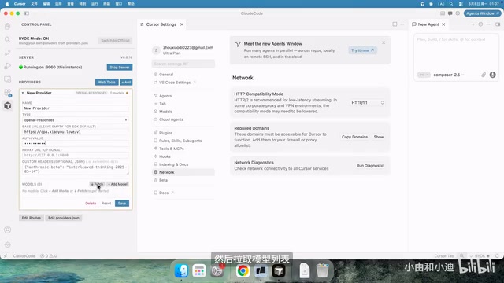504x283 pixels.
Task: Open Indexing & Docs settings
Action: [173, 164]
